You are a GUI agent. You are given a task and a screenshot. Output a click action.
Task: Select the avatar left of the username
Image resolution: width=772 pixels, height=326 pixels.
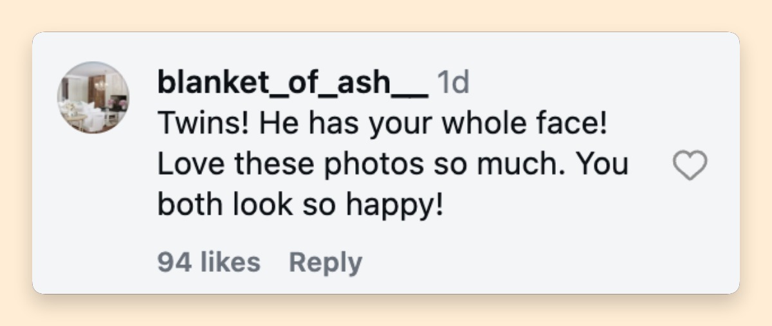click(x=93, y=98)
